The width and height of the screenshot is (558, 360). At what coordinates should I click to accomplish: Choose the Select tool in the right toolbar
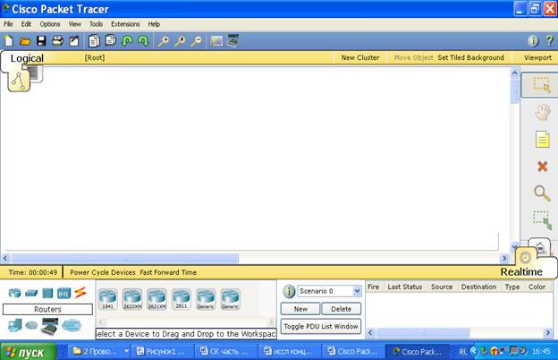point(542,84)
